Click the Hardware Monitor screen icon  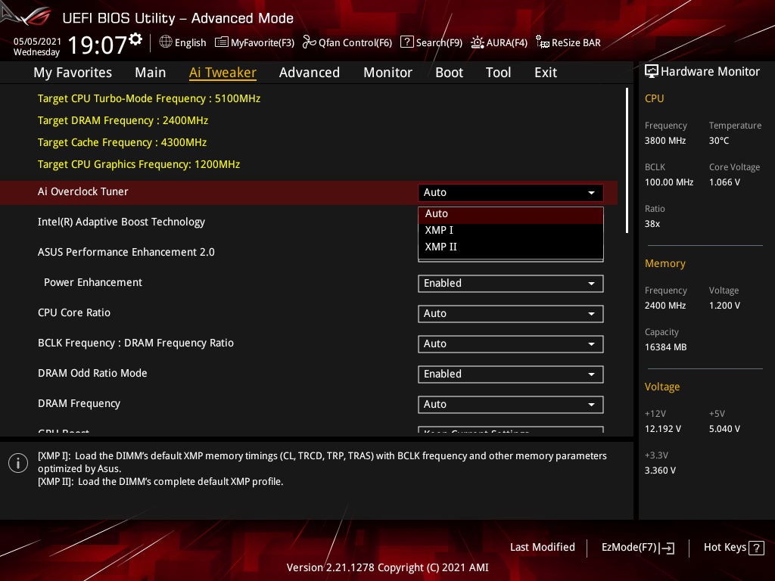[652, 72]
